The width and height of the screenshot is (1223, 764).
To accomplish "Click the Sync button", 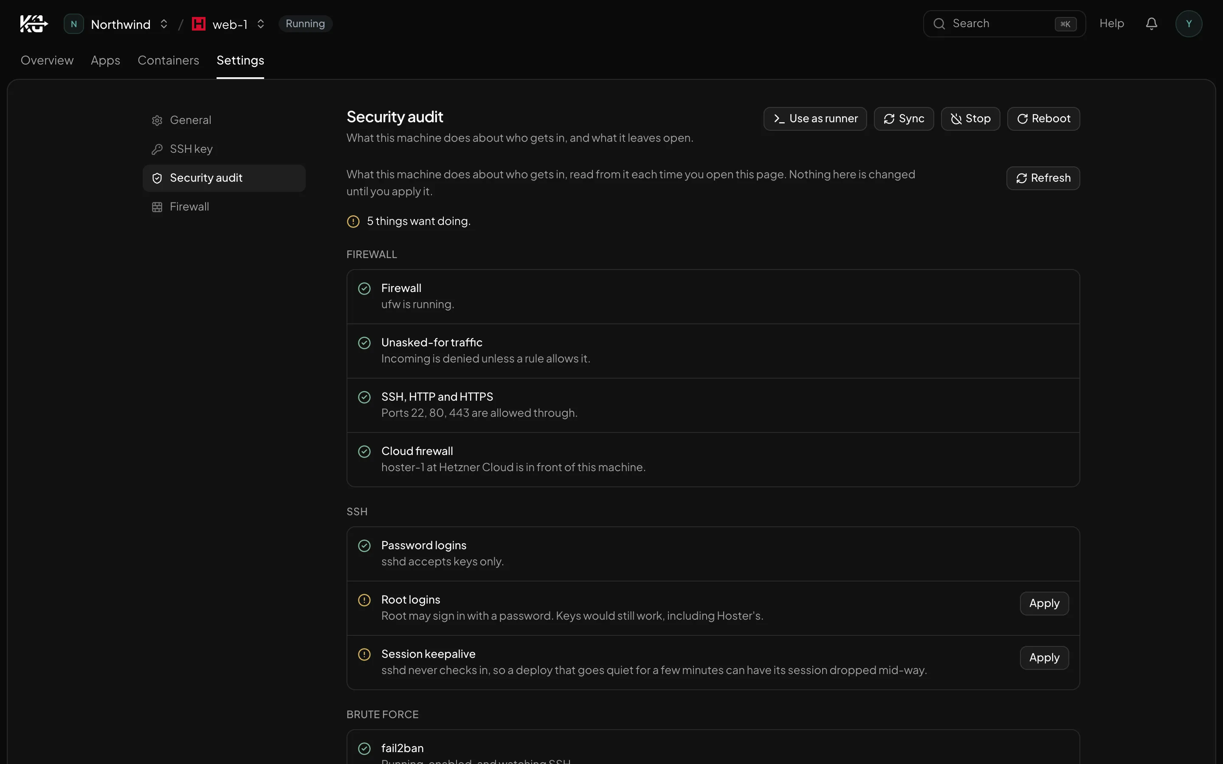I will (x=904, y=119).
